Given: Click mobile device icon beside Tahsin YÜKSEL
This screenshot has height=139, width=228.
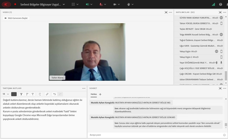Looking at the screenshot, I should 221,23.
